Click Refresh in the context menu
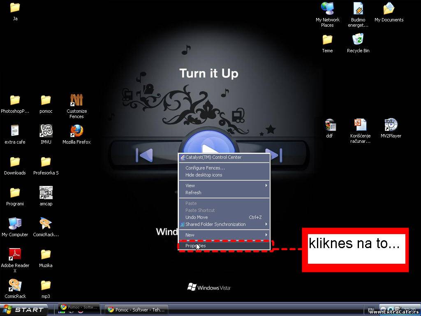This screenshot has width=421, height=316. coord(193,193)
